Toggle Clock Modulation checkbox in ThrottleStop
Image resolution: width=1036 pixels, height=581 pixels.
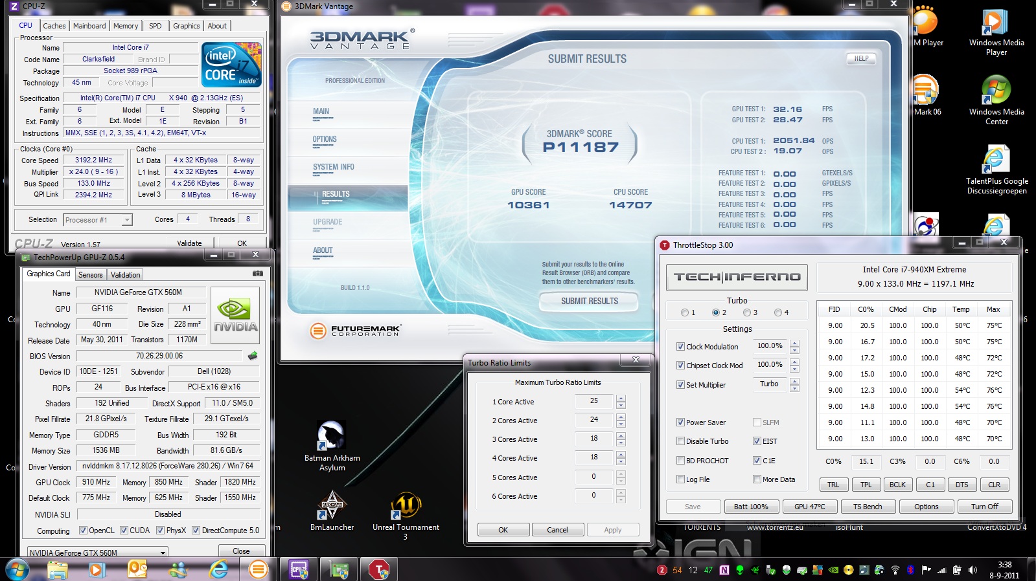680,347
